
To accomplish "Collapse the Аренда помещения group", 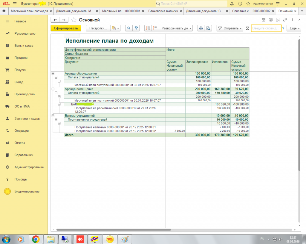I will (53, 89).
